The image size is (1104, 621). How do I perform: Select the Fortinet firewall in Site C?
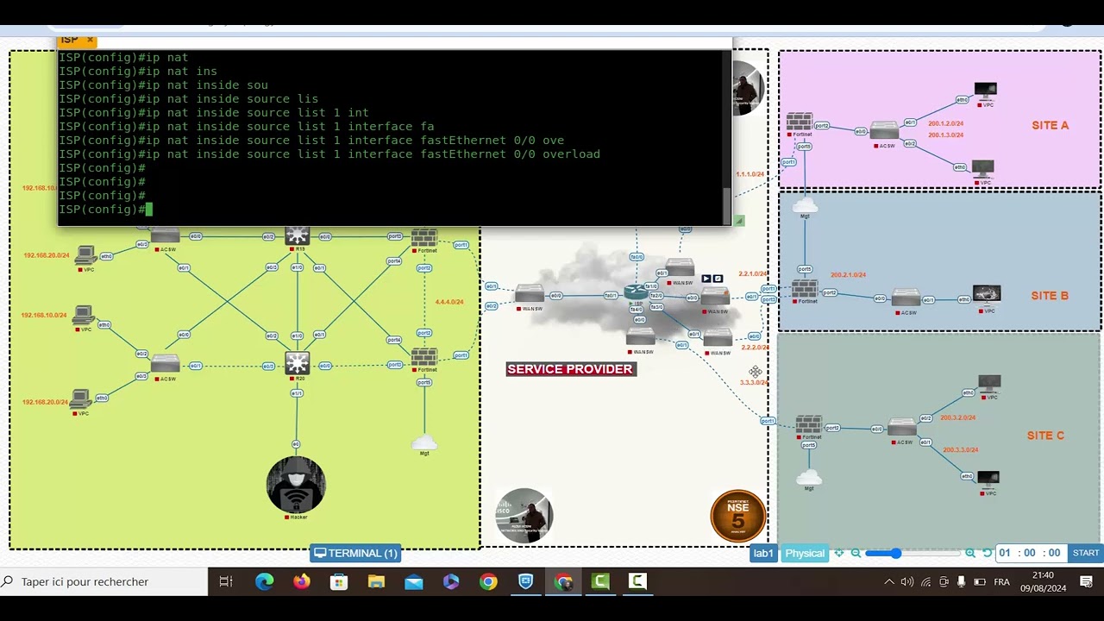809,424
